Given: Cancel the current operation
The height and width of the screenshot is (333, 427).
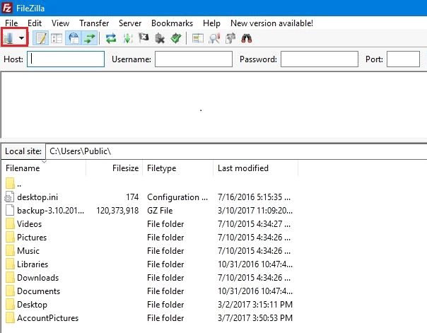Looking at the screenshot, I should point(144,38).
